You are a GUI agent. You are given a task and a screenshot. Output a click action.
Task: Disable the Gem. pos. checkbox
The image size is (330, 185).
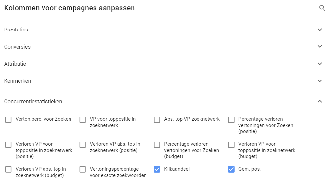pyautogui.click(x=231, y=169)
